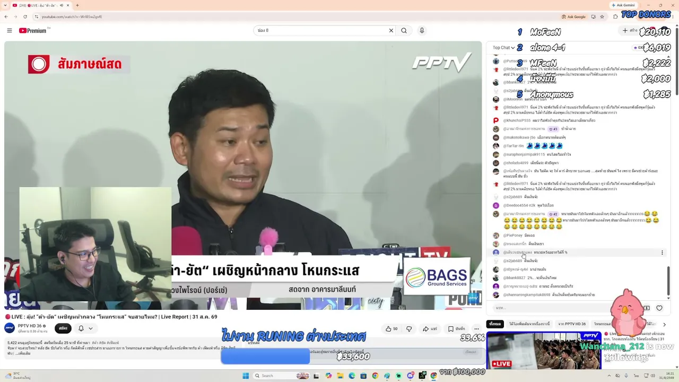Click chat username @makotoikawa
The height and width of the screenshot is (382, 679).
tap(519, 137)
